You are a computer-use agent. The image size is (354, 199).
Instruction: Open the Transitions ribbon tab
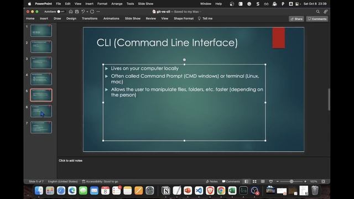90,18
